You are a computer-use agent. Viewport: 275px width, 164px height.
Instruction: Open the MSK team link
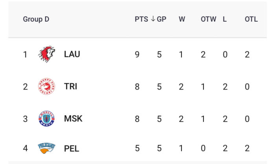(x=73, y=118)
